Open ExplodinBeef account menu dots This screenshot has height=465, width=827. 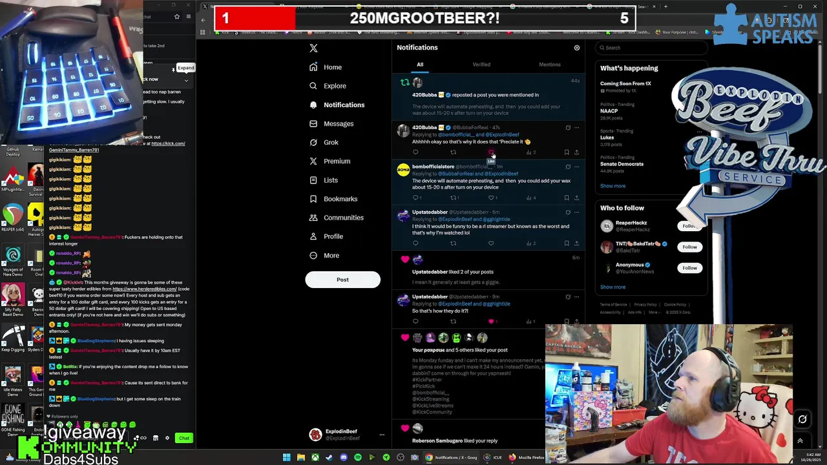[382, 435]
